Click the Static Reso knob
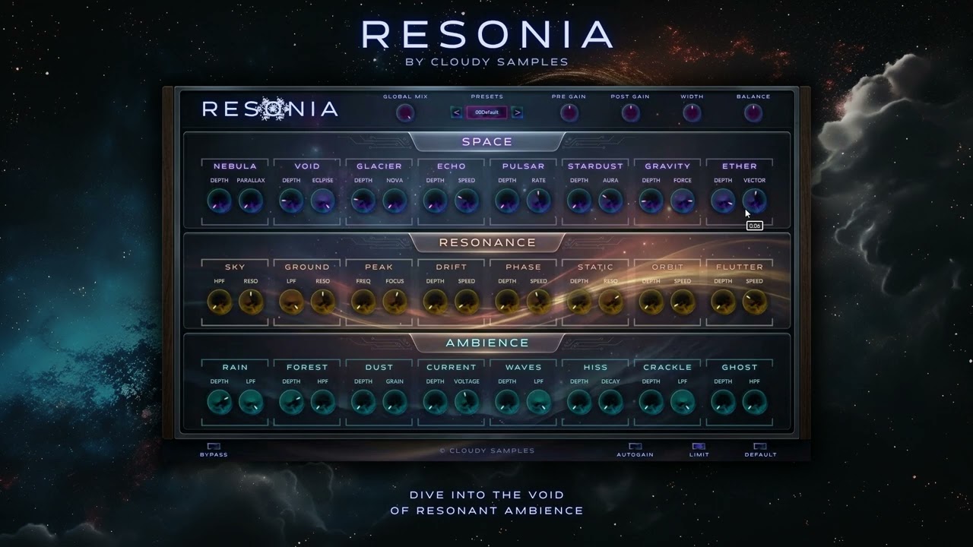Viewport: 973px width, 547px height. (610, 302)
